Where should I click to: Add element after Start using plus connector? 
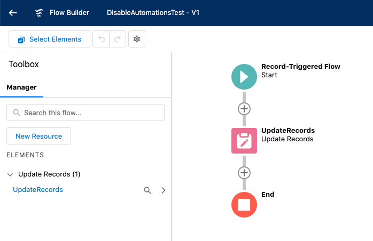244,109
